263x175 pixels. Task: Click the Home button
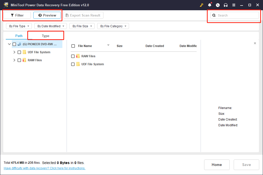(x=217, y=165)
